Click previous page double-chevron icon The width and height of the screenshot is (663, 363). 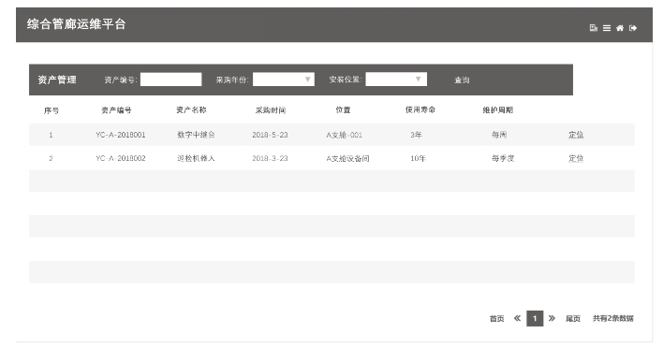[x=517, y=318]
